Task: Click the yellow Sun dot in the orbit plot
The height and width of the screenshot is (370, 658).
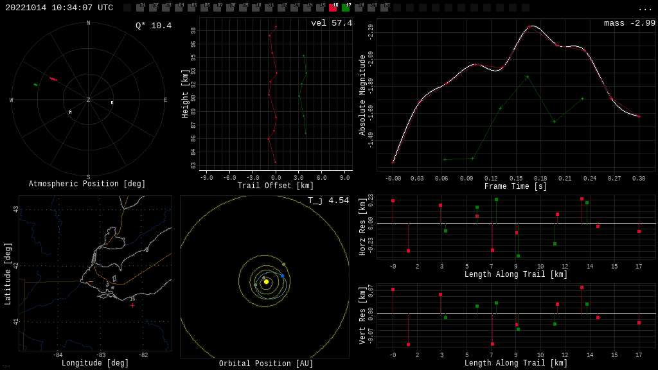Action: click(x=266, y=281)
